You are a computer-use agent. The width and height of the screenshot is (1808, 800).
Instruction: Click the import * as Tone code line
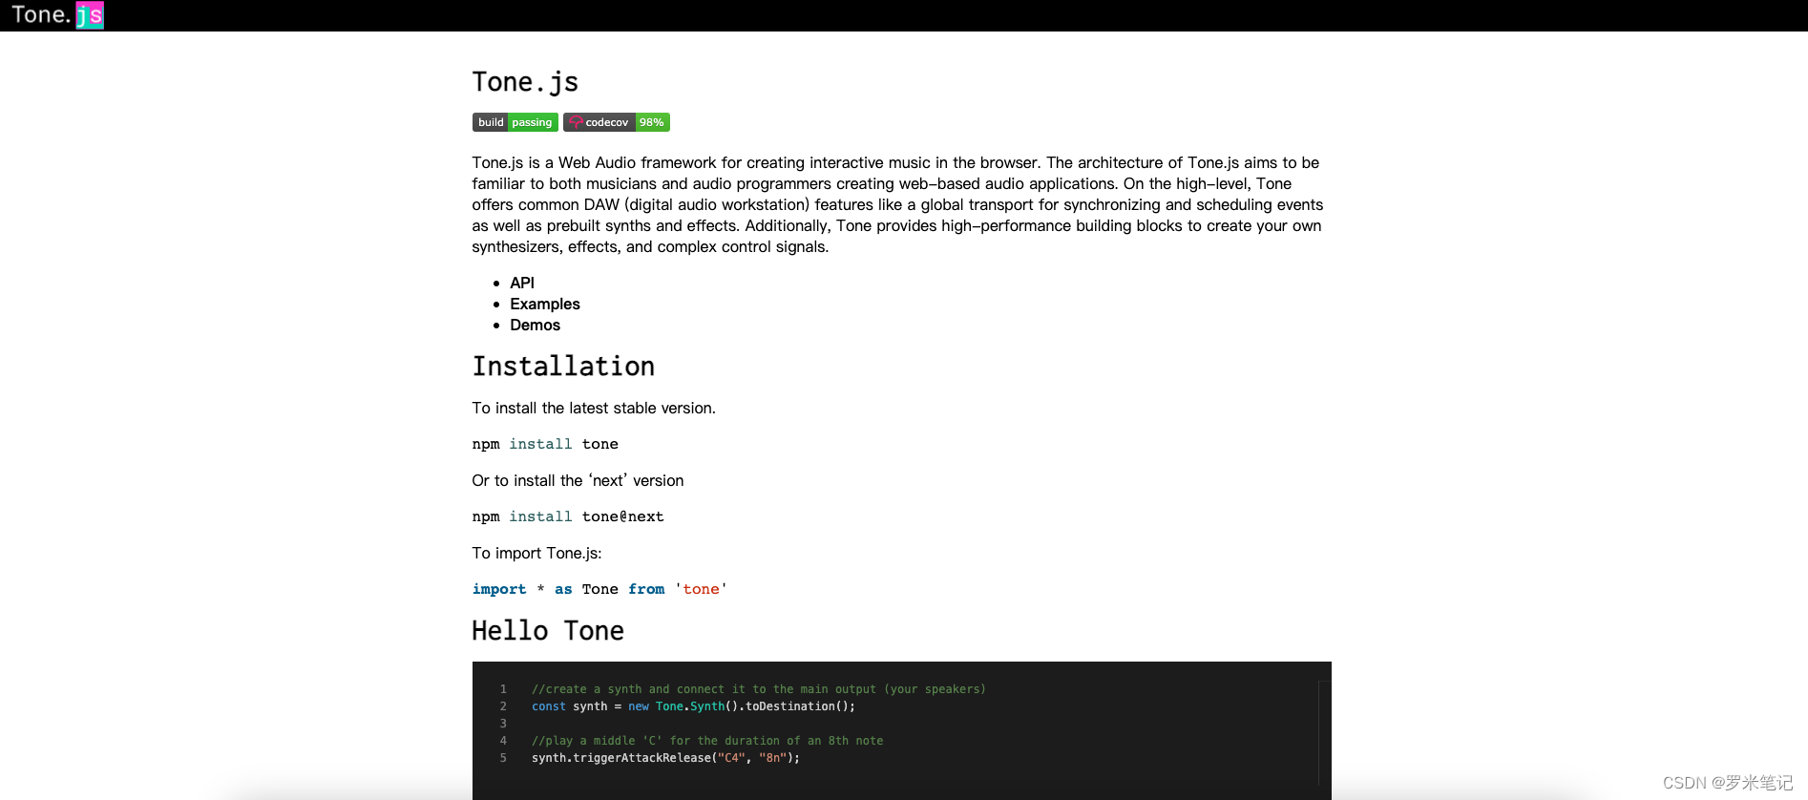pyautogui.click(x=599, y=589)
